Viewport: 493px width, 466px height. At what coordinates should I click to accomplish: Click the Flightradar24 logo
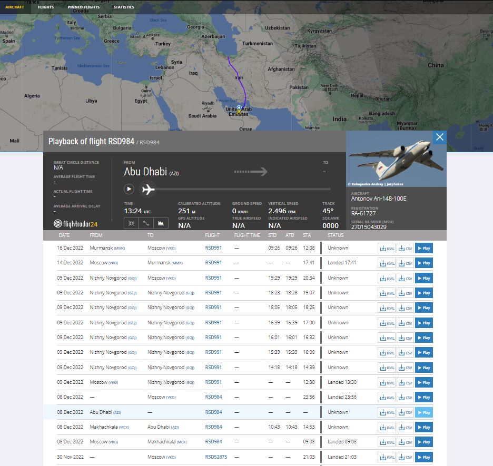coord(76,224)
